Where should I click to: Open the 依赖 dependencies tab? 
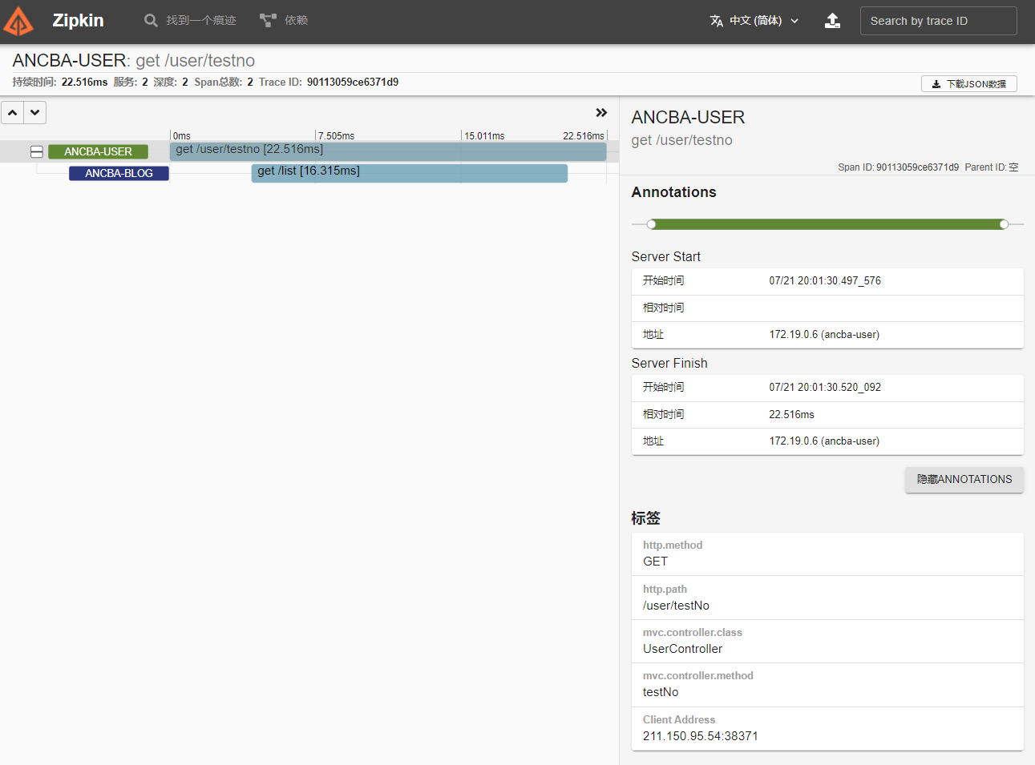[284, 21]
